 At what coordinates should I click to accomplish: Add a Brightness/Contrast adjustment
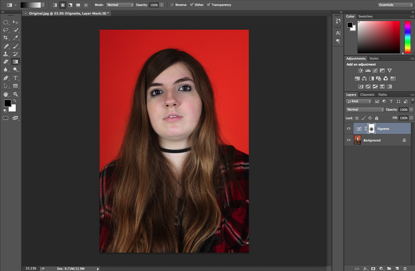tap(361, 71)
